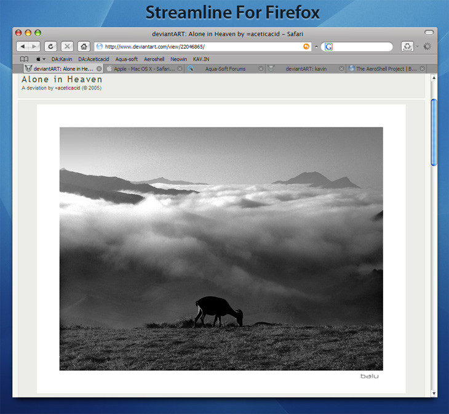Open the Aqua-soft bookmark
The image size is (449, 414).
127,59
